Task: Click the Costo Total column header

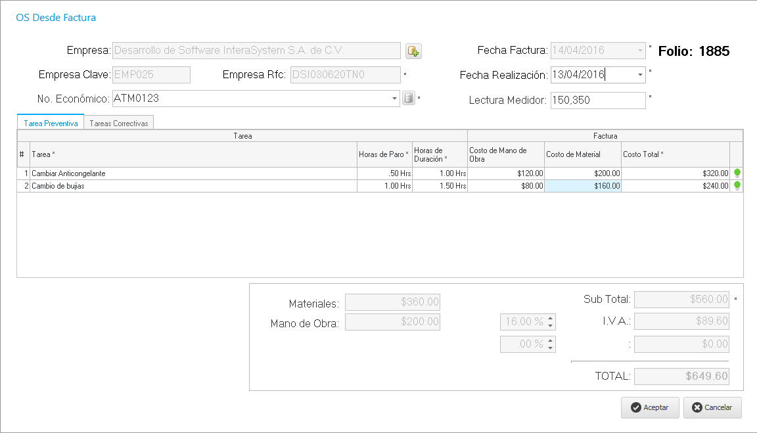Action: point(675,154)
